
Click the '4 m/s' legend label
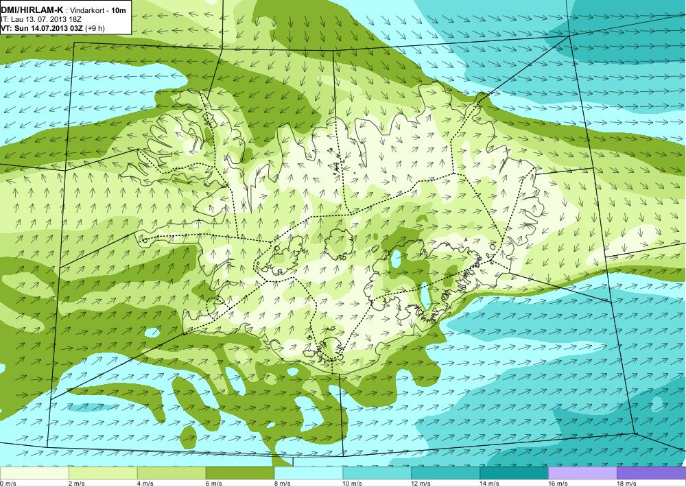pyautogui.click(x=145, y=484)
